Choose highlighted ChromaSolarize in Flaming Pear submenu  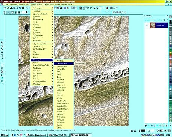[x=64, y=63]
